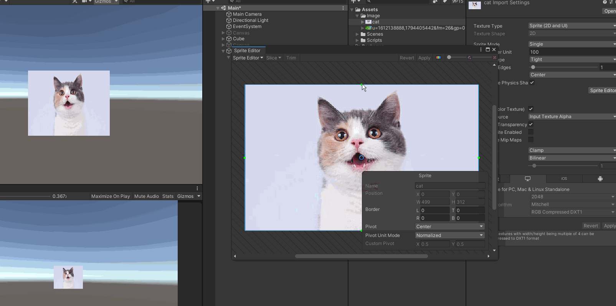Open Game view panel options menu
Viewport: 616px width, 306px height.
click(197, 188)
